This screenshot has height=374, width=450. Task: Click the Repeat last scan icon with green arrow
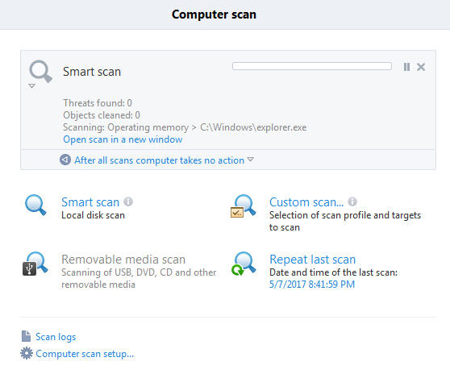tap(244, 264)
